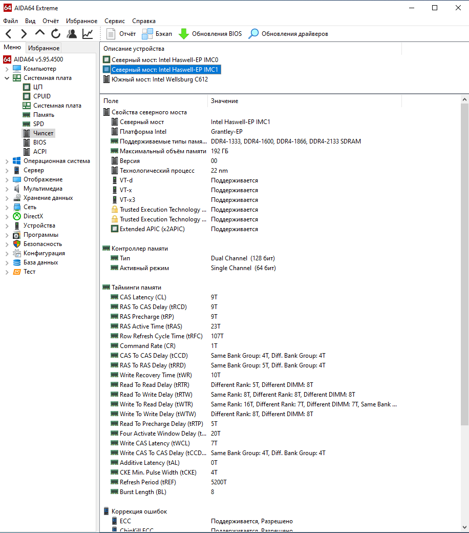This screenshot has width=469, height=533.
Task: Open the line graph toolbar icon
Action: coord(88,34)
